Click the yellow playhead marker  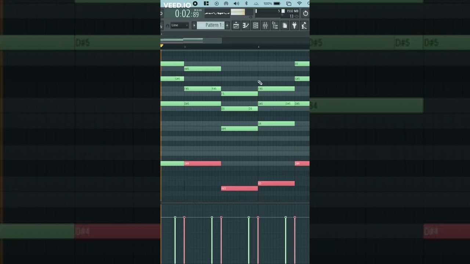coord(162,46)
